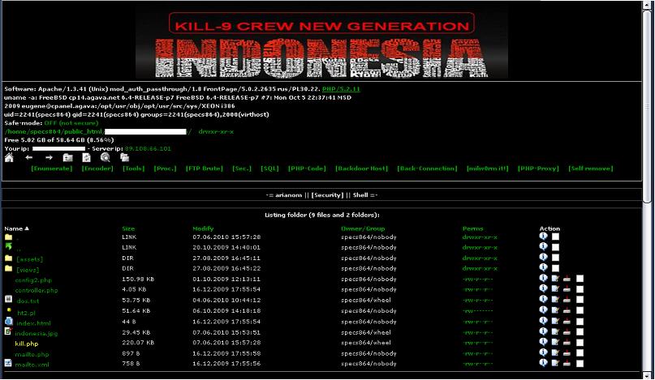The height and width of the screenshot is (380, 655).
Task: Click the edit icon for indonesia.jpg
Action: pyautogui.click(x=555, y=332)
